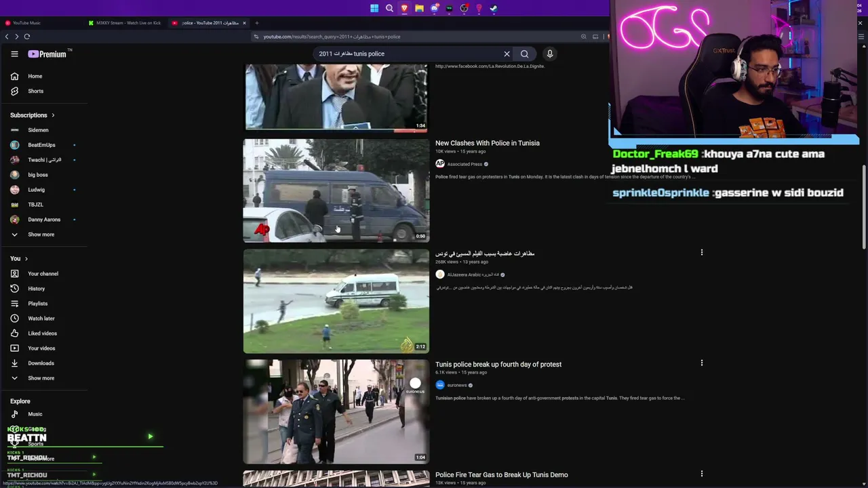This screenshot has height=488, width=868.
Task: Start voice search with the microphone
Action: tap(550, 54)
